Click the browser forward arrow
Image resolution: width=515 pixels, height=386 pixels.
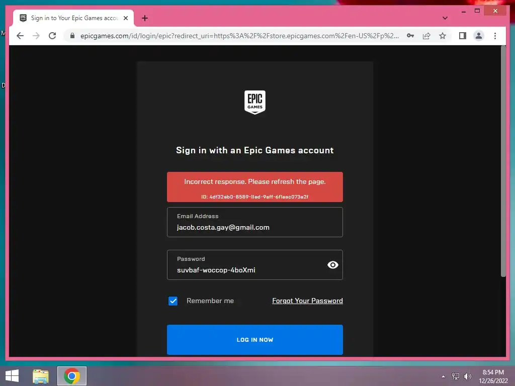pyautogui.click(x=36, y=36)
